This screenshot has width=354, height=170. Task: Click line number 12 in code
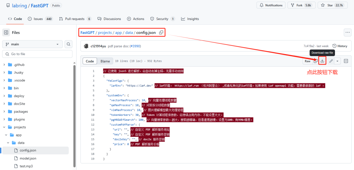pos(93,125)
